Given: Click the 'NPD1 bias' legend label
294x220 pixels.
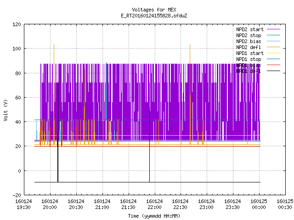Looking at the screenshot, I should [x=249, y=65].
